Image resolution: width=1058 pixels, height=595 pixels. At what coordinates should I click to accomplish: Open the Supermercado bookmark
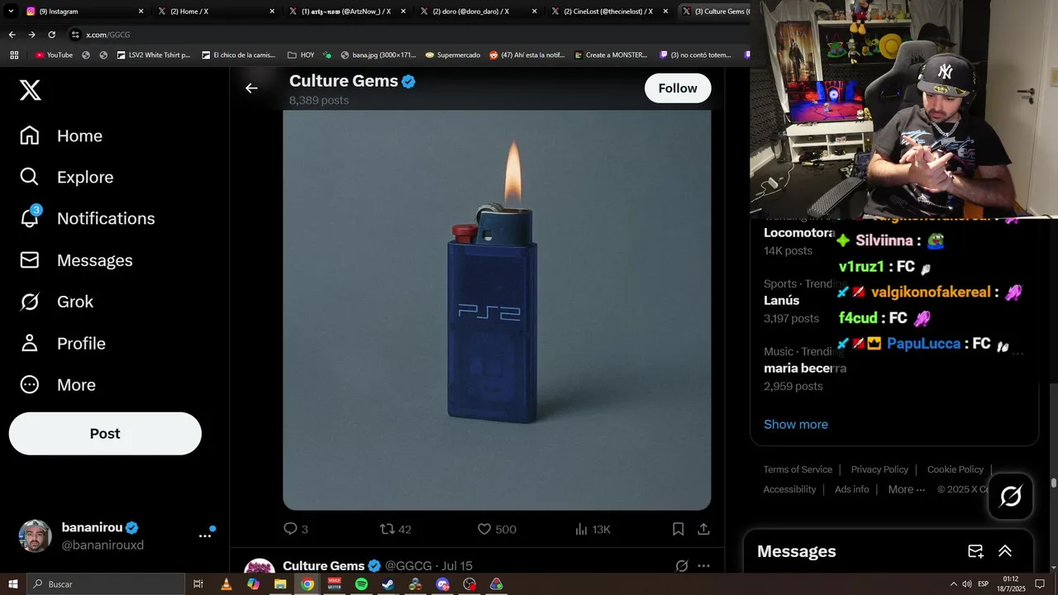452,55
